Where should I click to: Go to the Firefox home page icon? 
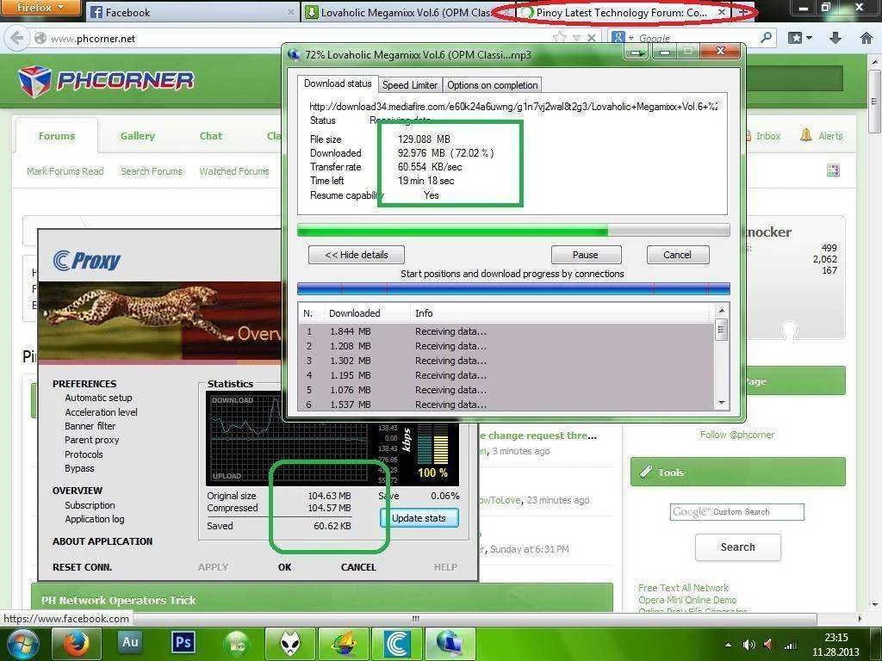tap(866, 38)
